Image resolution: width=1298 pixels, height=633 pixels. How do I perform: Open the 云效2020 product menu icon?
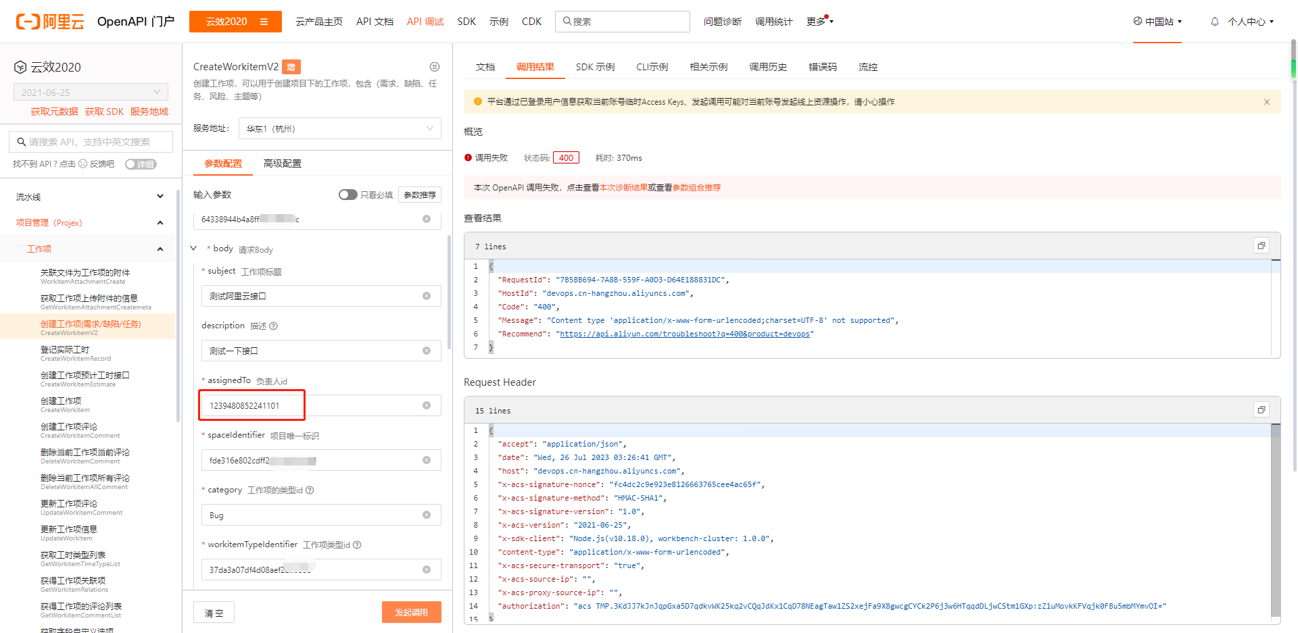coord(264,22)
